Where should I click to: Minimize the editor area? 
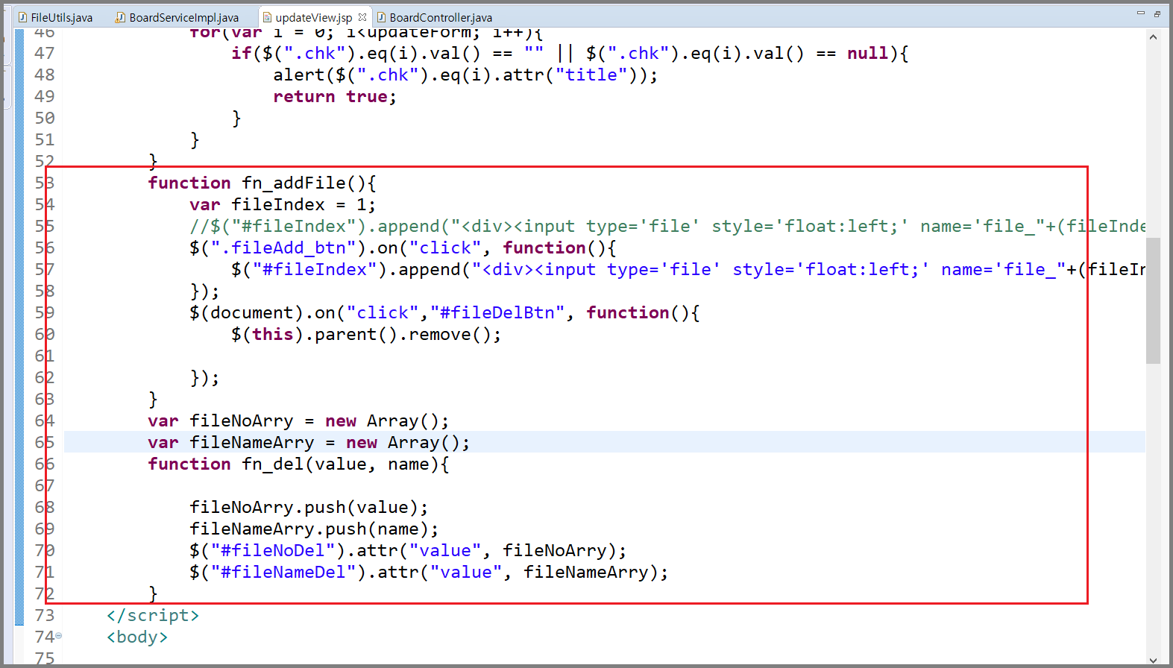(x=1140, y=13)
